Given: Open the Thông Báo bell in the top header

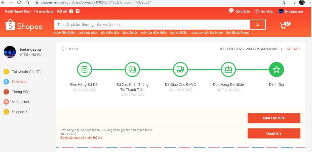Looking at the screenshot, I should [239, 11].
